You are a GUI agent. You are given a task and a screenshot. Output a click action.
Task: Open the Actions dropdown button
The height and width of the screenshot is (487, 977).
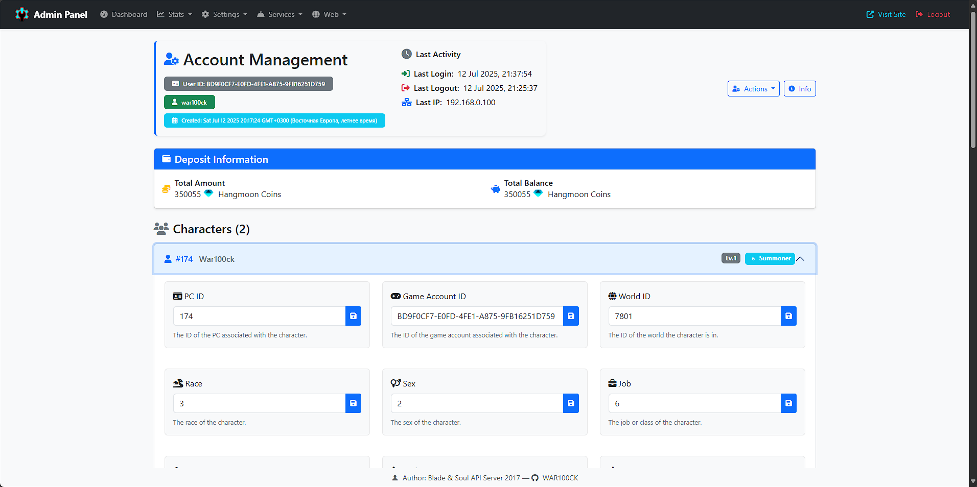(x=753, y=89)
